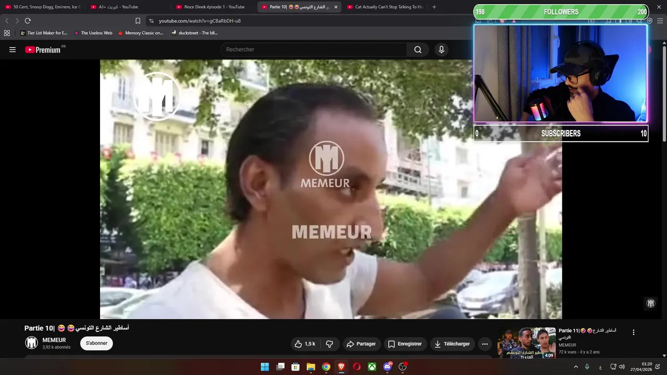Viewport: 667px width, 375px height.
Task: Switch to the Noce Dinek épisode 1 tab
Action: pos(214,7)
